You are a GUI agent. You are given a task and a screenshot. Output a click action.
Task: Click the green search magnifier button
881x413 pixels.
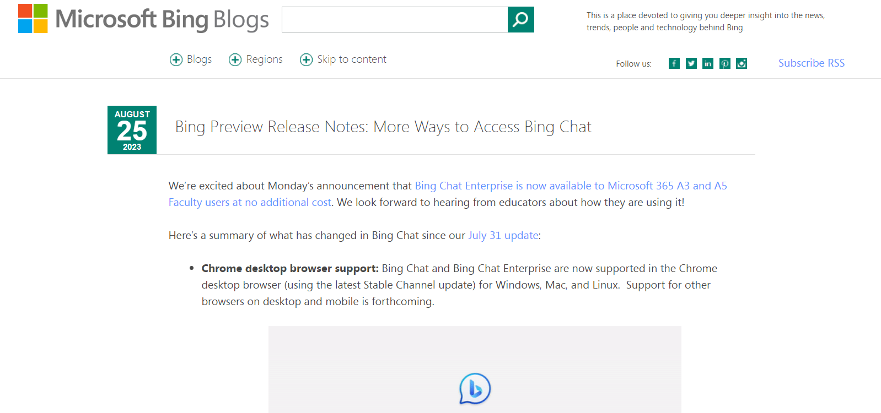click(520, 20)
